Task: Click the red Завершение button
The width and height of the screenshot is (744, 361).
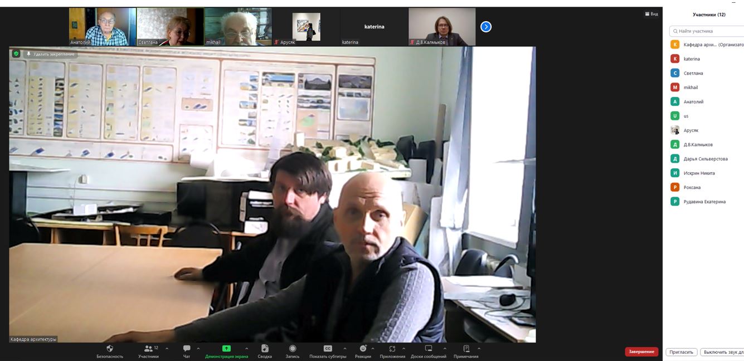Action: click(x=641, y=352)
